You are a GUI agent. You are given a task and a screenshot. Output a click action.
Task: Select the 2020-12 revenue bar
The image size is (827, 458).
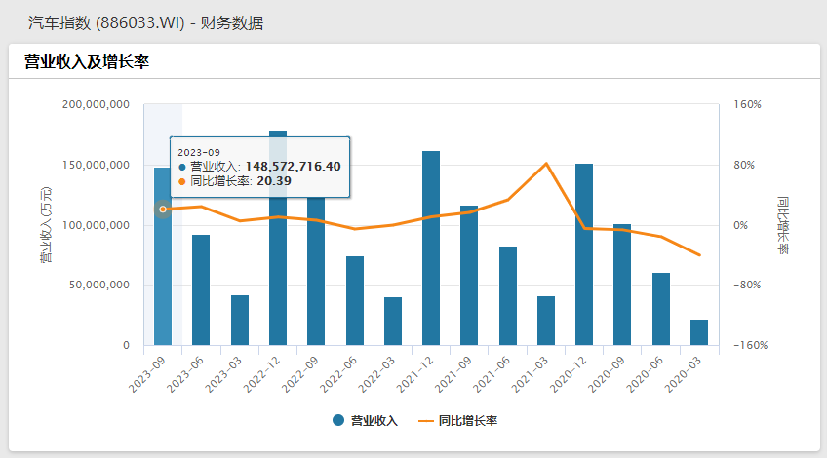tap(584, 254)
